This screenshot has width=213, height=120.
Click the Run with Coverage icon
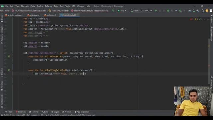pyautogui.click(x=172, y=11)
